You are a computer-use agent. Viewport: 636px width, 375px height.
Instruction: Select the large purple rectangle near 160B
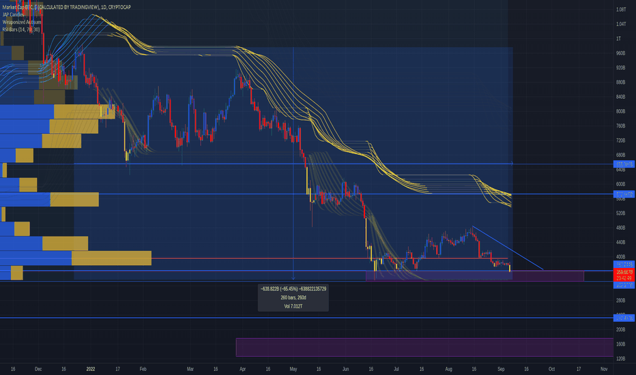coord(424,347)
